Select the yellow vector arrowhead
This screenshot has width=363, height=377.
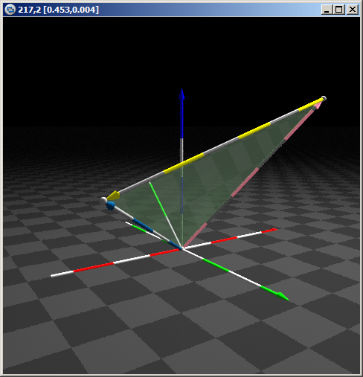[113, 196]
